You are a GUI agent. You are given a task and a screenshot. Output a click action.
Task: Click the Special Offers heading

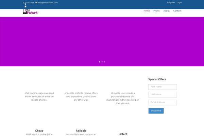click(157, 79)
